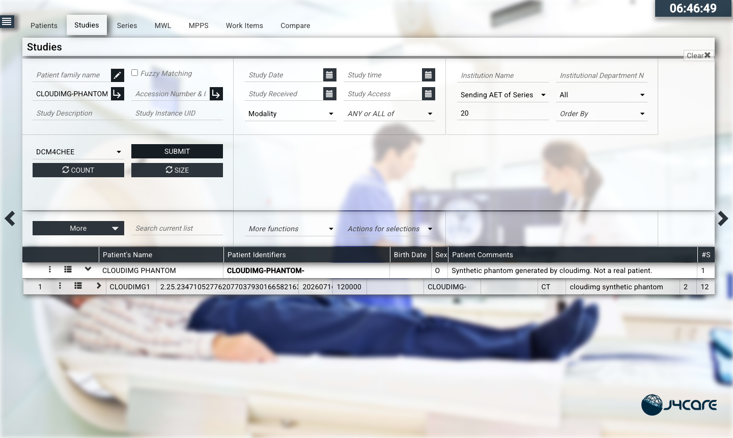This screenshot has width=733, height=438.
Task: Open the Sending AET of Series dropdown
Action: click(x=503, y=95)
